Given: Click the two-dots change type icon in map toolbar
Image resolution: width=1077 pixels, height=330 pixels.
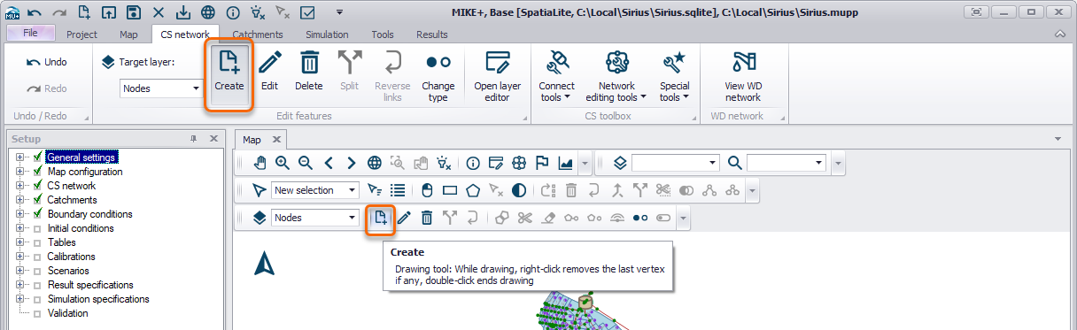Looking at the screenshot, I should (639, 218).
